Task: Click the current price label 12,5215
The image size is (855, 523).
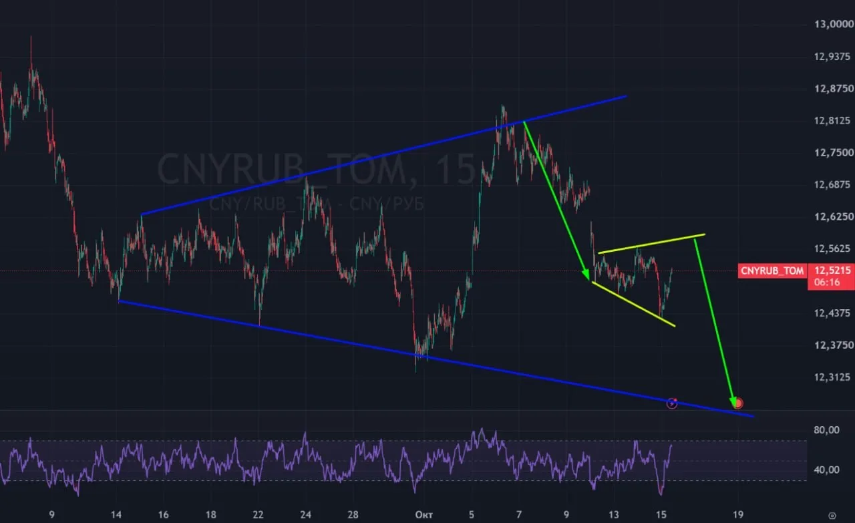Action: click(831, 271)
